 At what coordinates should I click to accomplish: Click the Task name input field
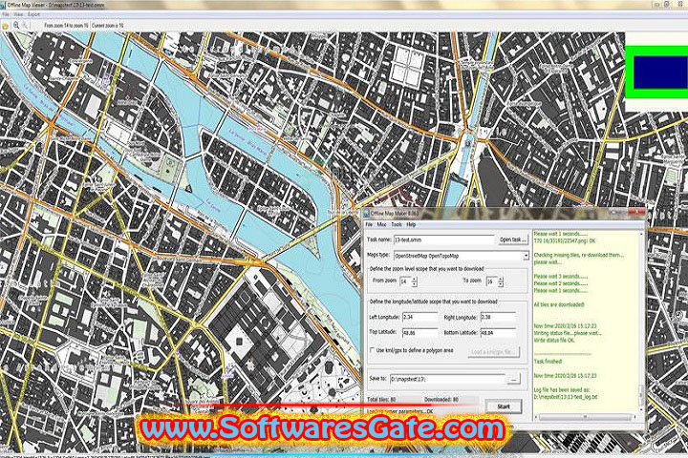tap(443, 239)
